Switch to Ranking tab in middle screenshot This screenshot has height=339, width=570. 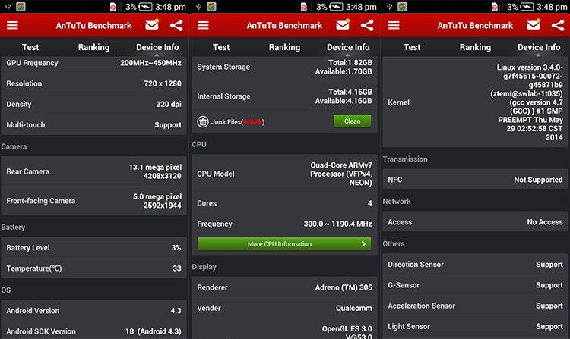(x=285, y=47)
